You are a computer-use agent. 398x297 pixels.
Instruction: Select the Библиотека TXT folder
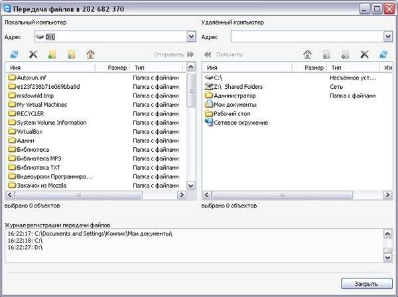coord(34,168)
